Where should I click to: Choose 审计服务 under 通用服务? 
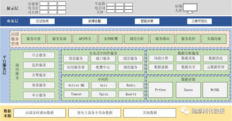click(39, 95)
